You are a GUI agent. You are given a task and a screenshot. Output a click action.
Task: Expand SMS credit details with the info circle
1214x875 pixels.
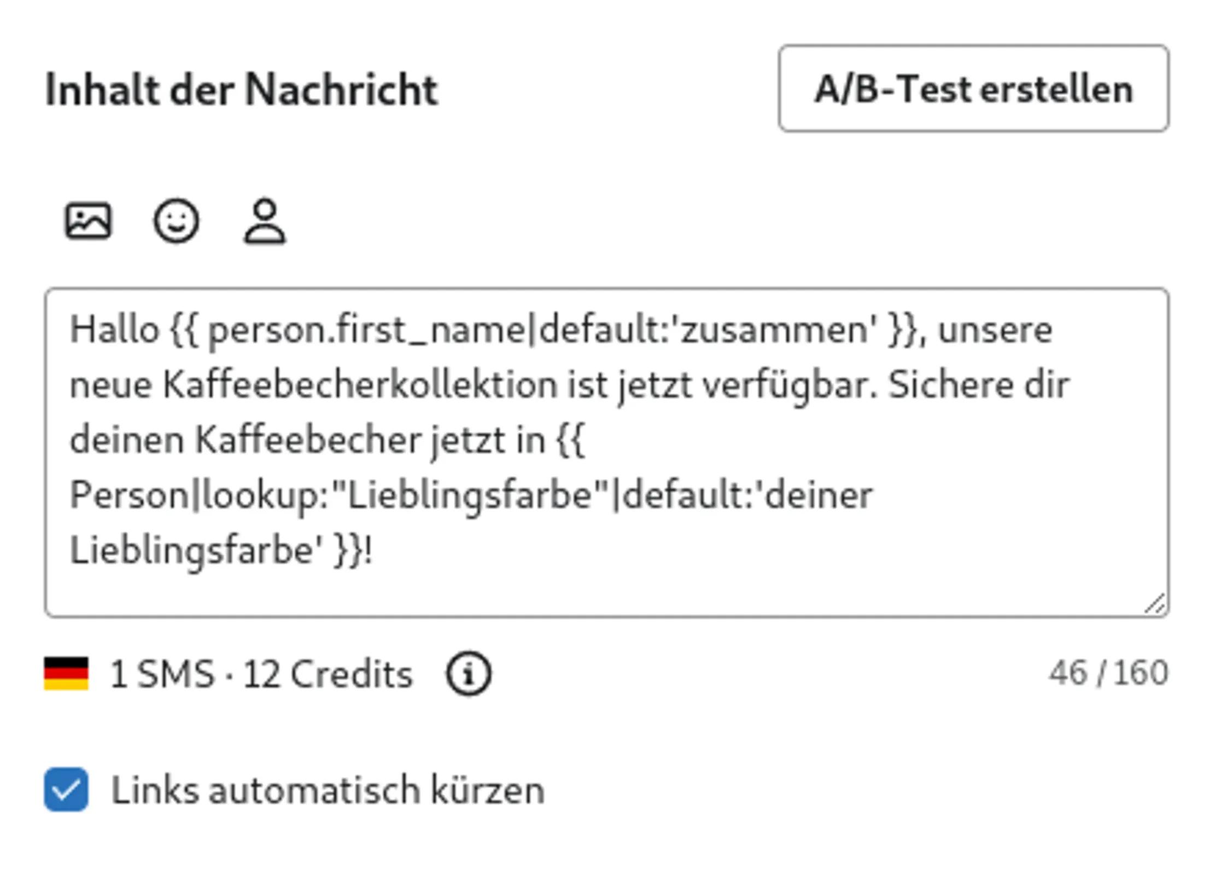click(x=469, y=674)
